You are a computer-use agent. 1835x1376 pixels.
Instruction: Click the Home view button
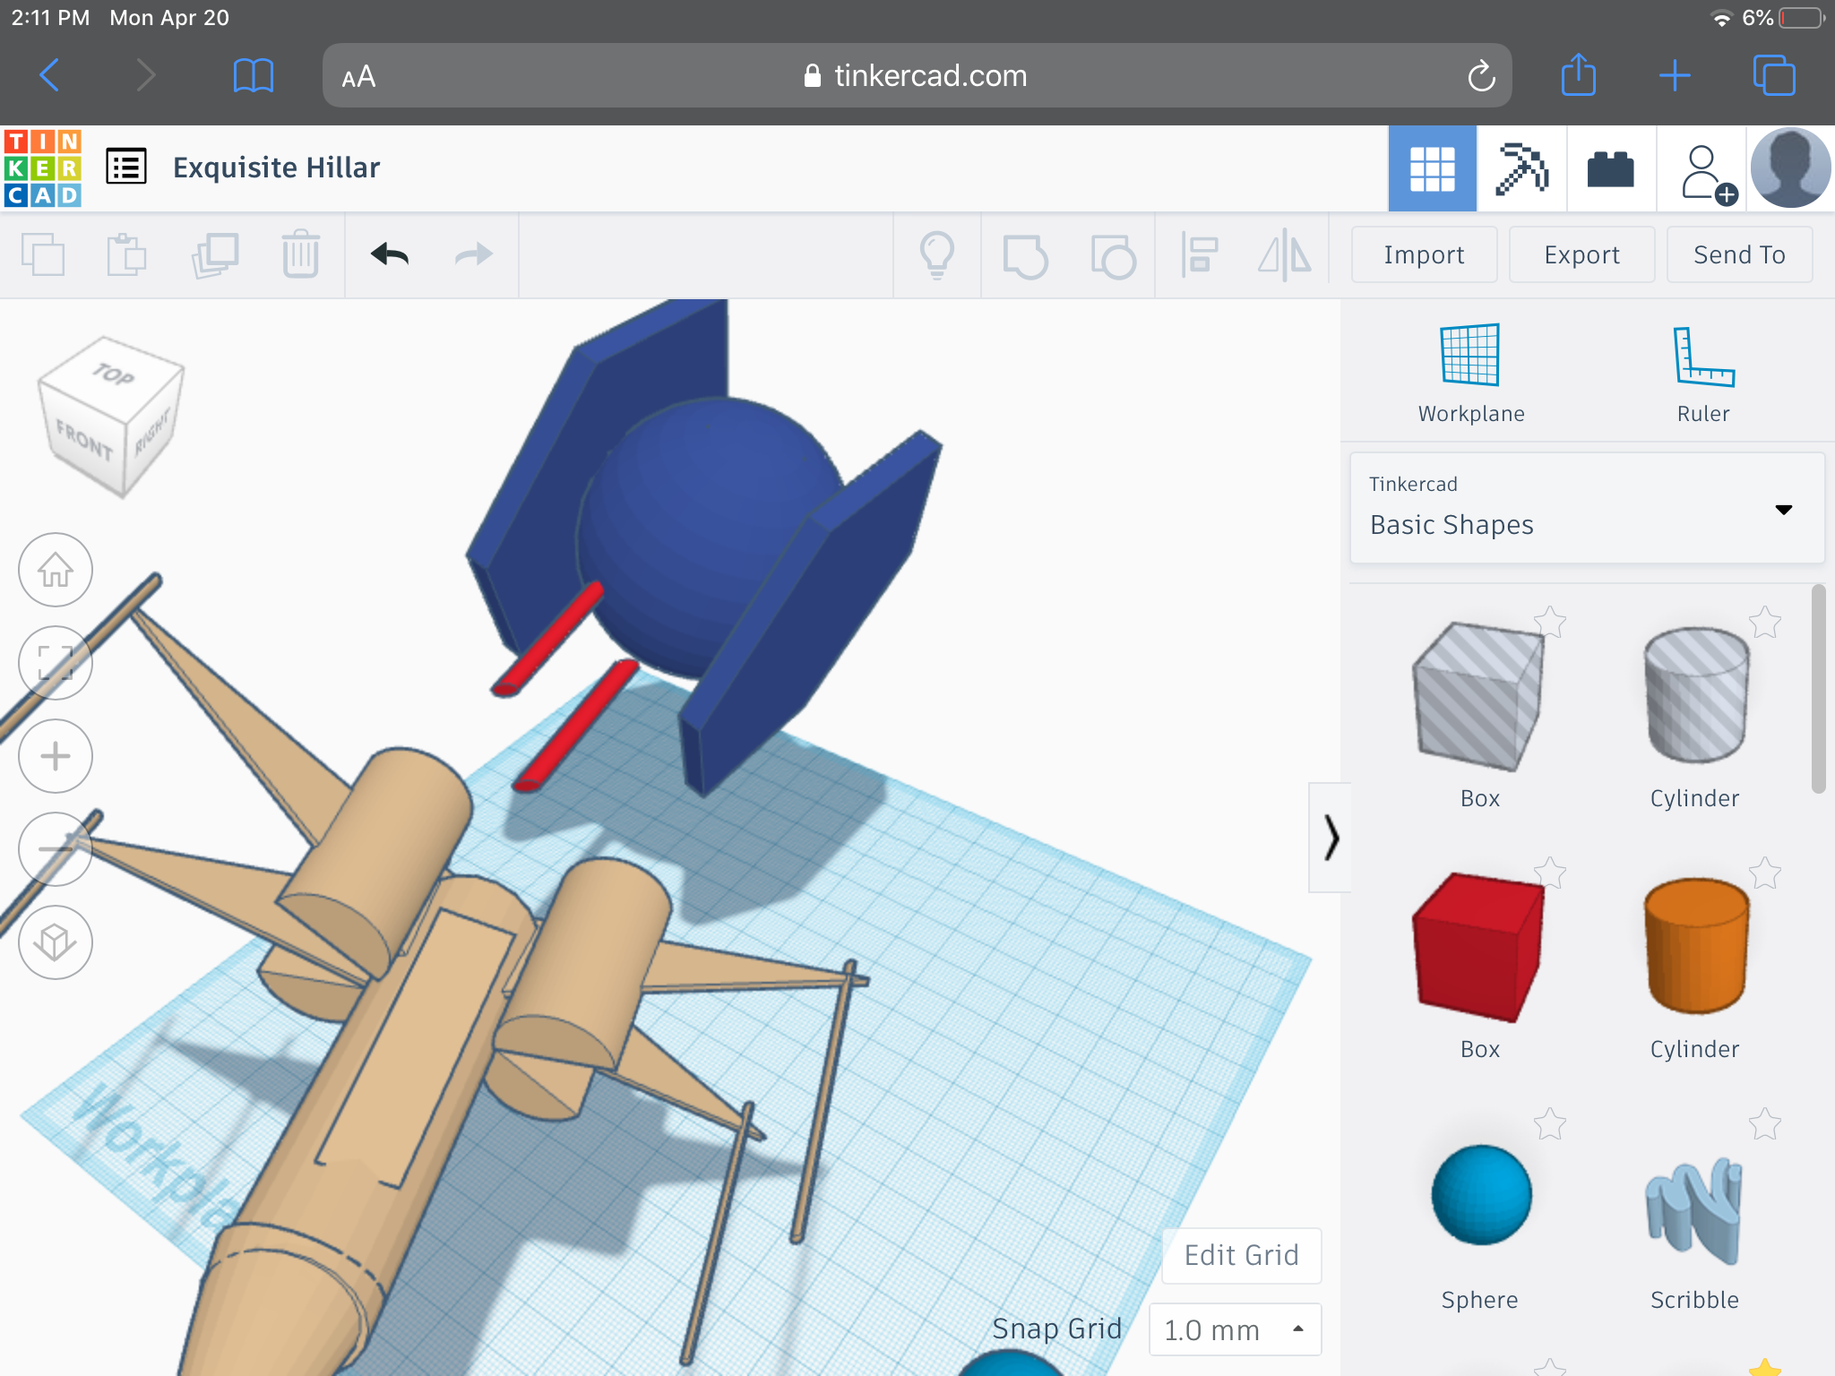point(56,570)
